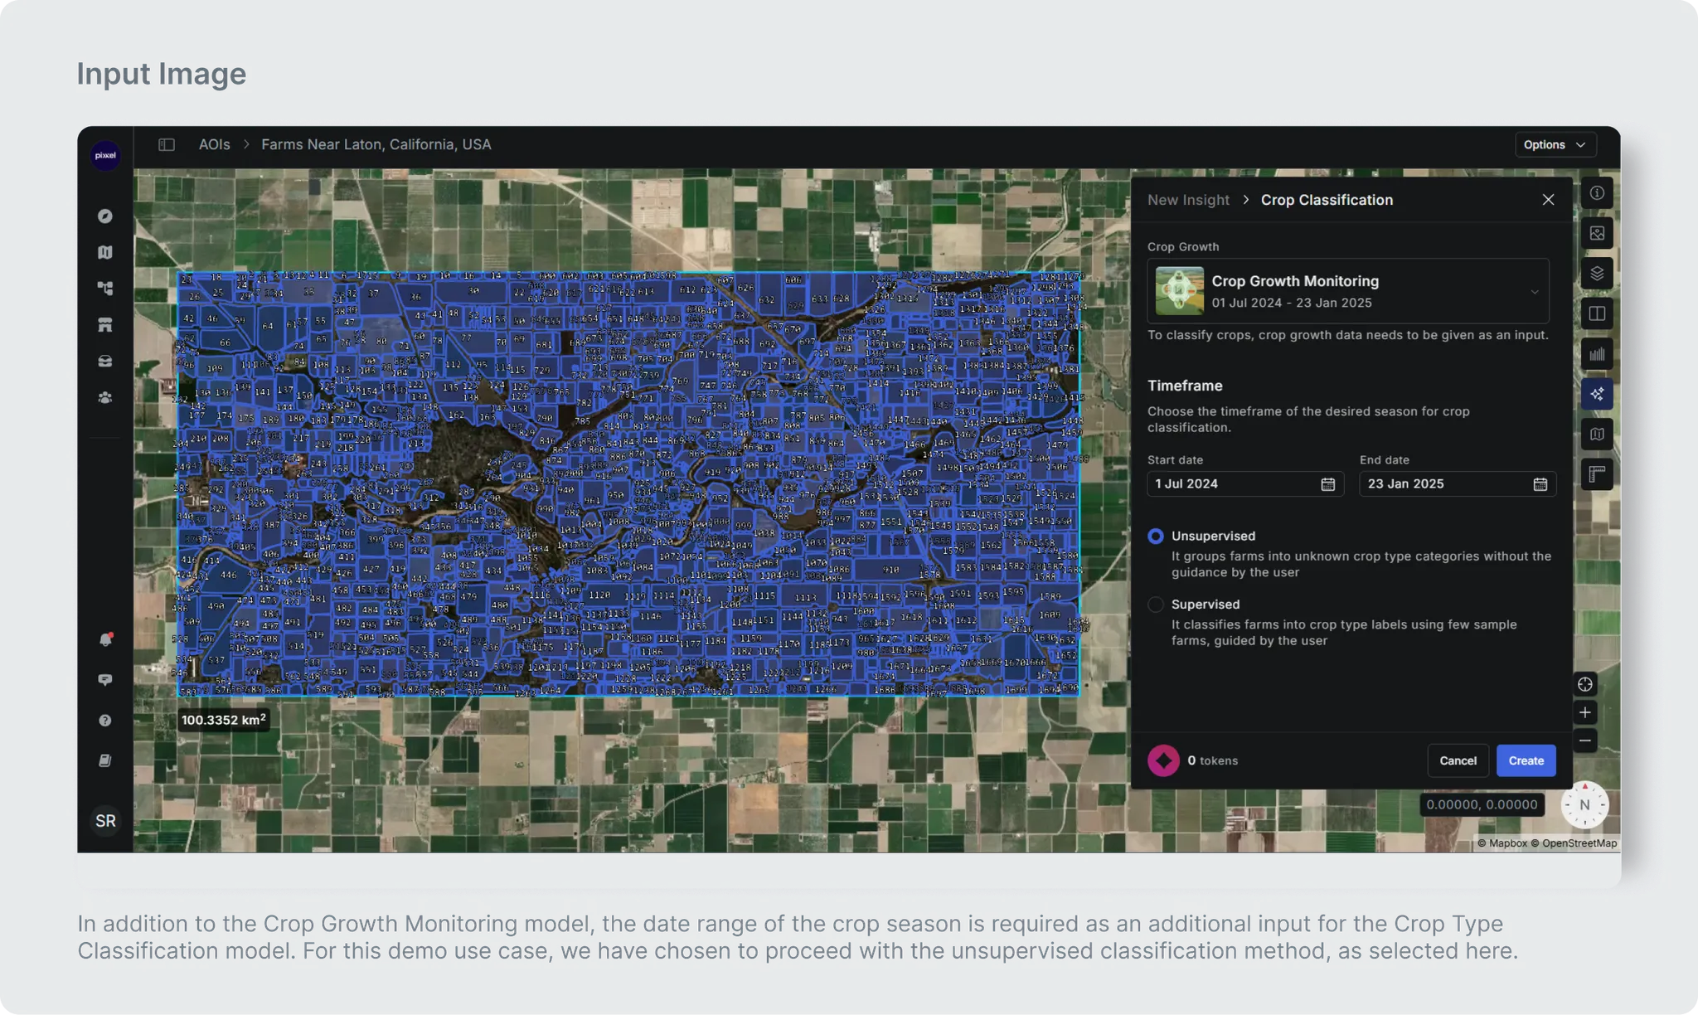Viewport: 1698px width, 1015px height.
Task: Open the layers stack icon
Action: click(x=1597, y=274)
